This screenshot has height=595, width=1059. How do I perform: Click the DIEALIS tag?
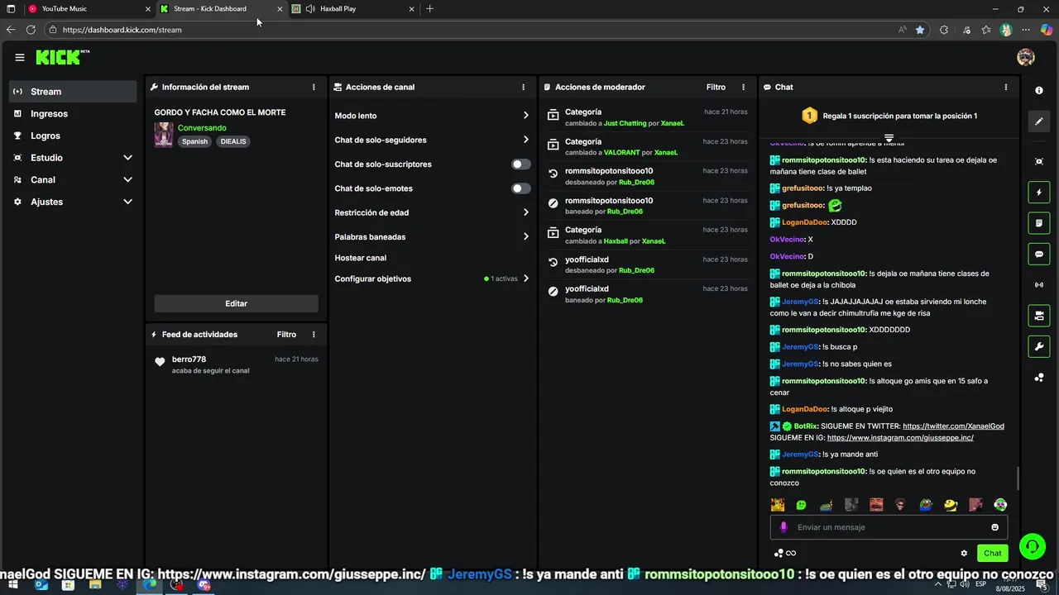[x=233, y=141]
